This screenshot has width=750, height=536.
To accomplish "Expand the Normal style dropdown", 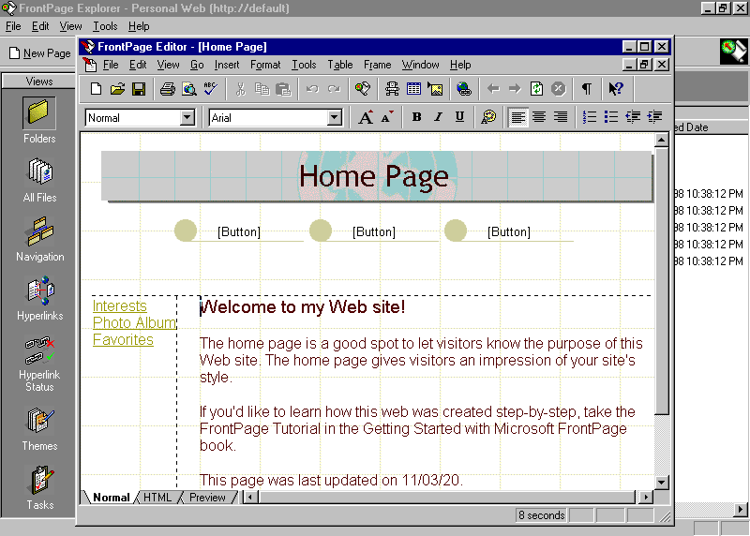I will point(187,118).
